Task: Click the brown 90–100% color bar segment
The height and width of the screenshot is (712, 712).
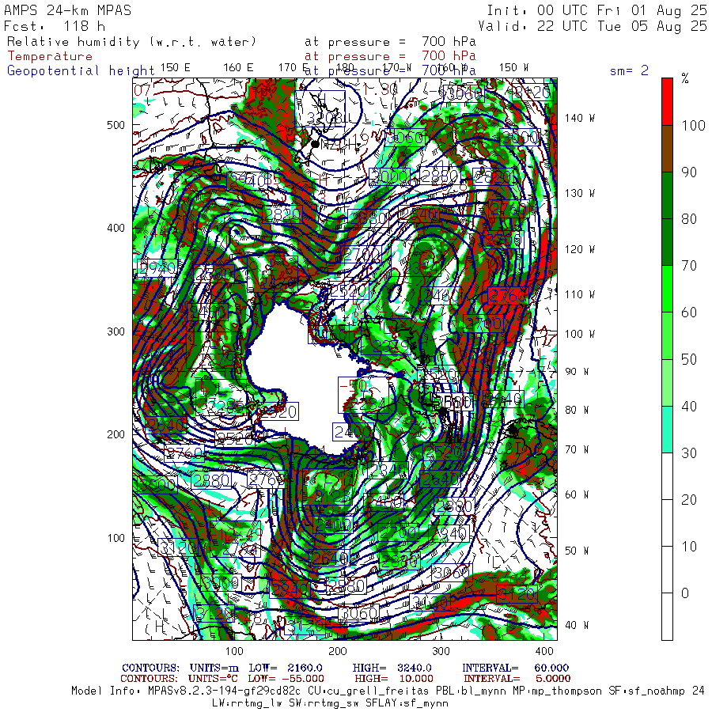Action: point(667,149)
